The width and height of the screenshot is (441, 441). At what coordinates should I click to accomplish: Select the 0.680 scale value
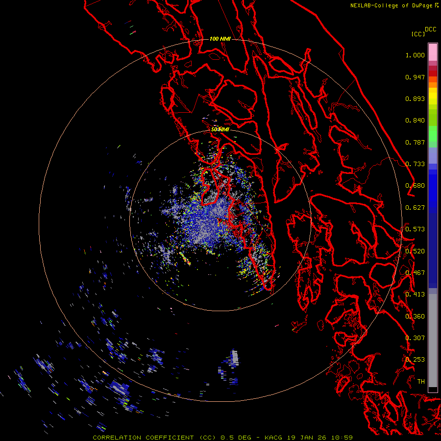[x=415, y=186]
